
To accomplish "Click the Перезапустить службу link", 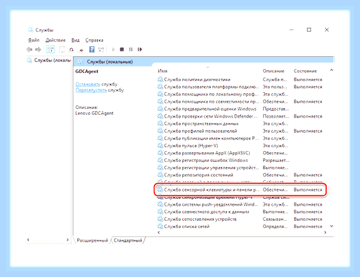I will click(x=91, y=90).
